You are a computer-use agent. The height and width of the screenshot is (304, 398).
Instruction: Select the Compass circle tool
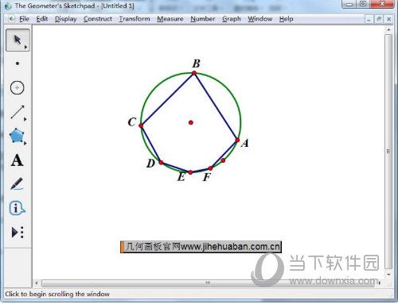18,88
